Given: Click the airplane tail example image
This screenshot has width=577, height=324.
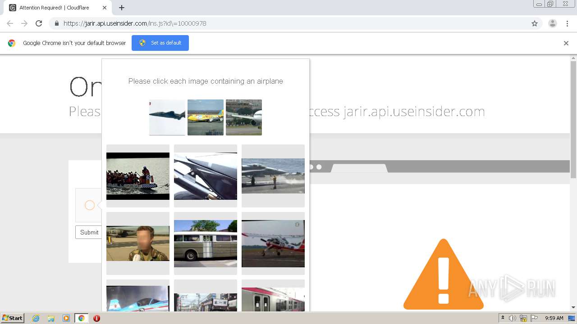Looking at the screenshot, I should coord(244,117).
